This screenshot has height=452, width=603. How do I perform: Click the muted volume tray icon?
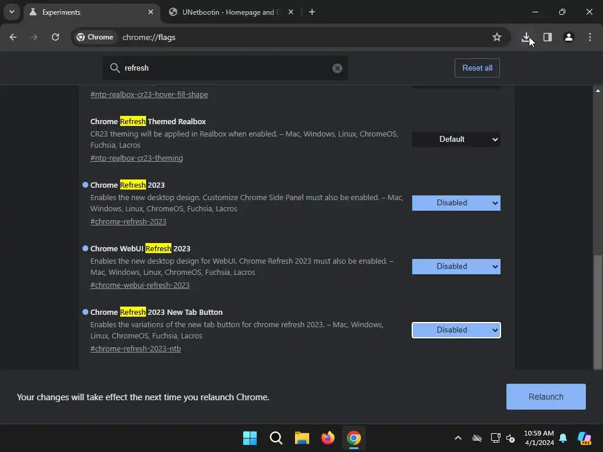pyautogui.click(x=511, y=438)
